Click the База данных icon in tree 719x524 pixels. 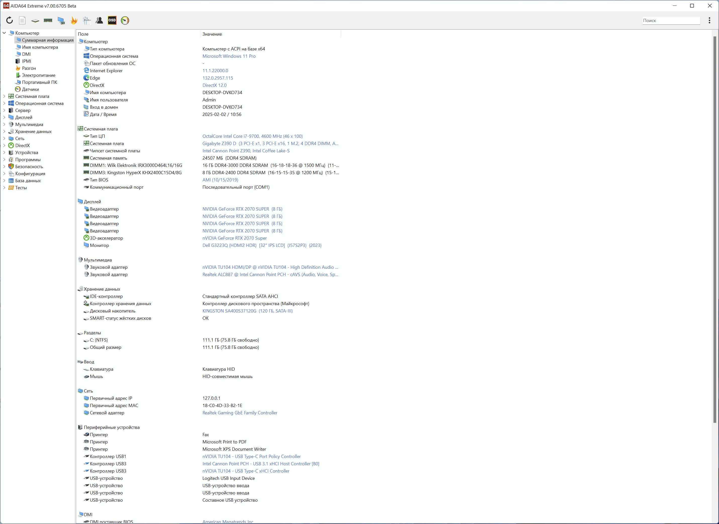point(11,180)
